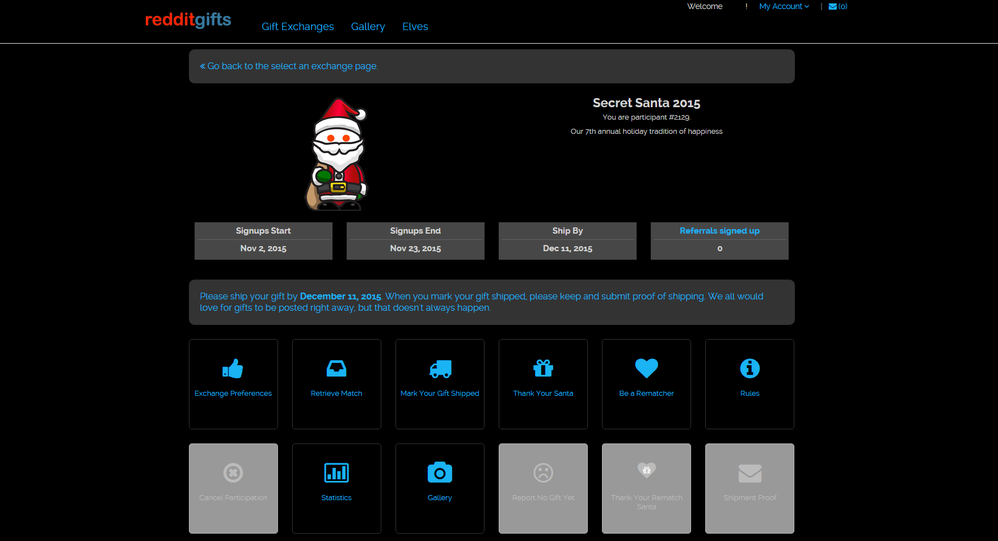This screenshot has width=998, height=541.
Task: Click the Statistics label link
Action: (336, 498)
